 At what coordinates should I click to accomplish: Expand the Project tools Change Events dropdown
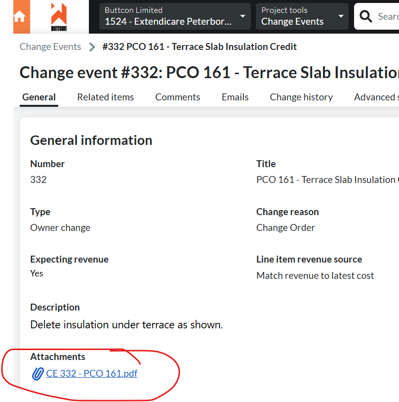click(302, 16)
